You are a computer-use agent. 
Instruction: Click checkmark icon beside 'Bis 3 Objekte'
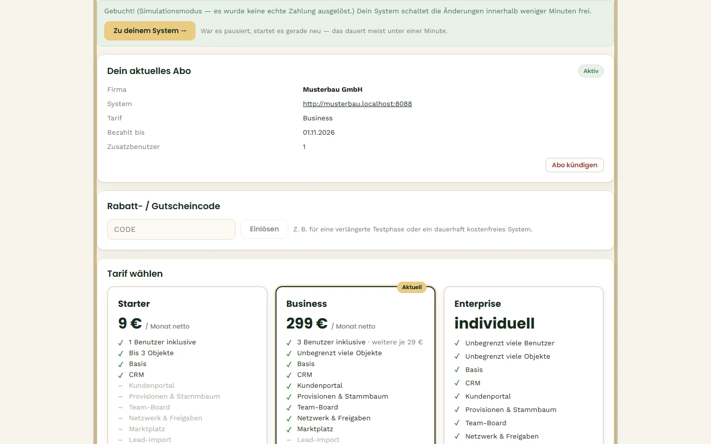tap(120, 353)
